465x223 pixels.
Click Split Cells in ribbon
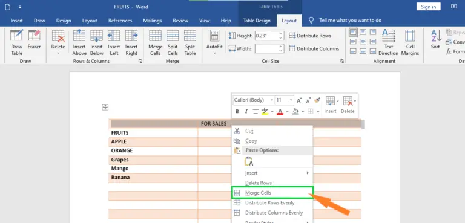click(173, 43)
